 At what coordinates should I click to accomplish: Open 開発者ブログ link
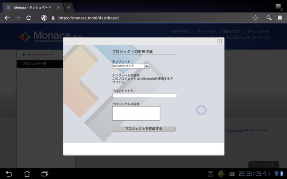click(231, 32)
